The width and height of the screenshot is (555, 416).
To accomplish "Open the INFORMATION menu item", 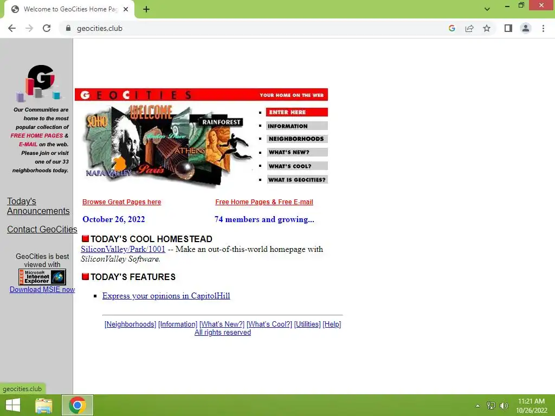I will [x=296, y=126].
